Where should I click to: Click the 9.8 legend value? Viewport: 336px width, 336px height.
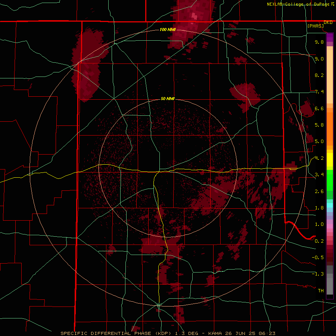click(x=319, y=42)
